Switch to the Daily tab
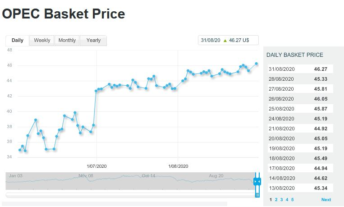 click(x=18, y=41)
